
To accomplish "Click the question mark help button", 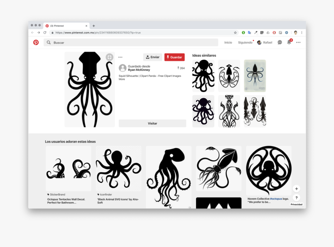I will (x=296, y=198).
